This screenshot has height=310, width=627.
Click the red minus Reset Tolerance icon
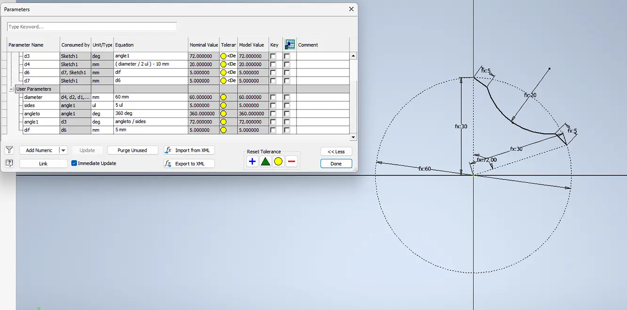(x=291, y=162)
